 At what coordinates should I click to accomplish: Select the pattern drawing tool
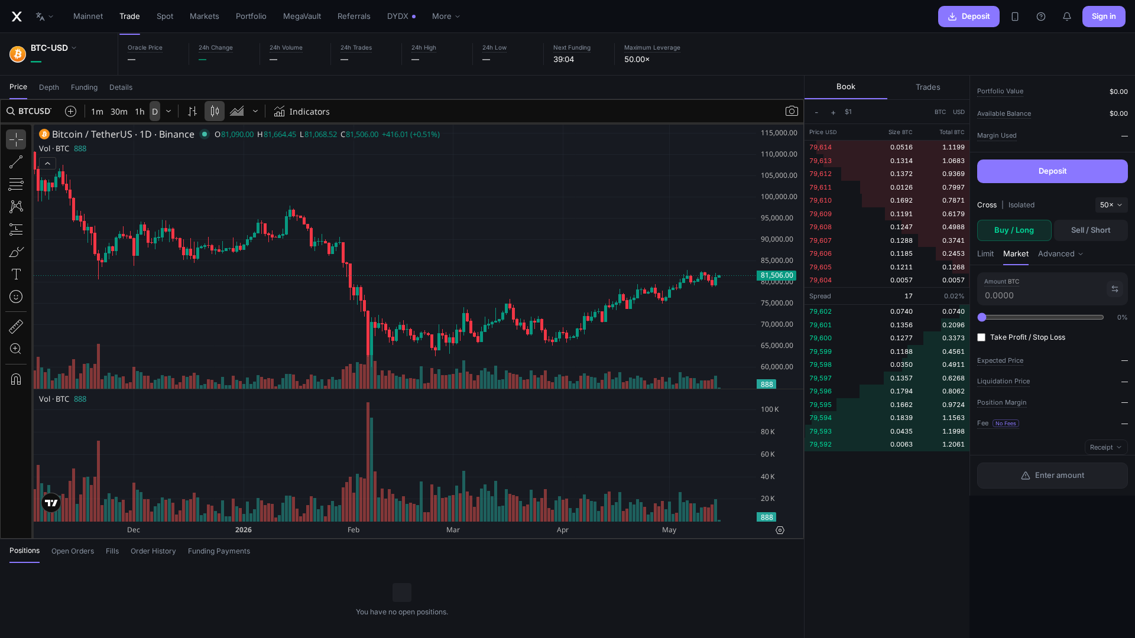16,207
